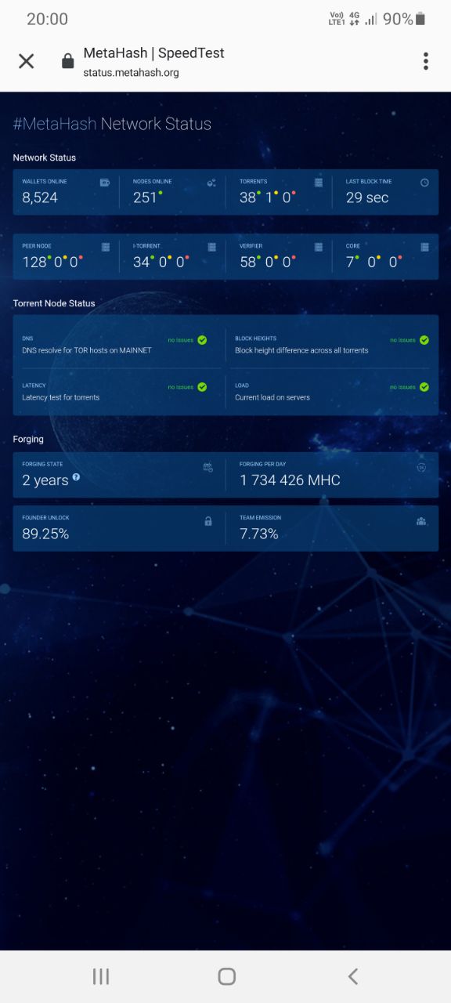Select the 89.25% founder unlock value
This screenshot has width=451, height=1003.
(45, 534)
